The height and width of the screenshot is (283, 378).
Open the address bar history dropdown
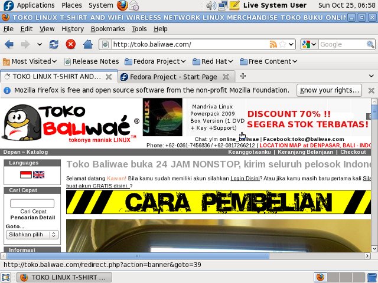pos(291,44)
